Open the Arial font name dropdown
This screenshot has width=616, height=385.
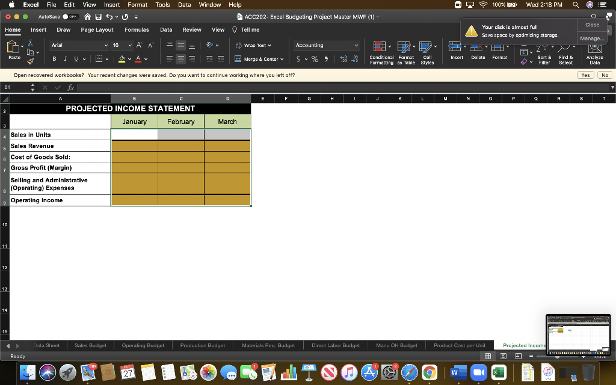(x=106, y=45)
